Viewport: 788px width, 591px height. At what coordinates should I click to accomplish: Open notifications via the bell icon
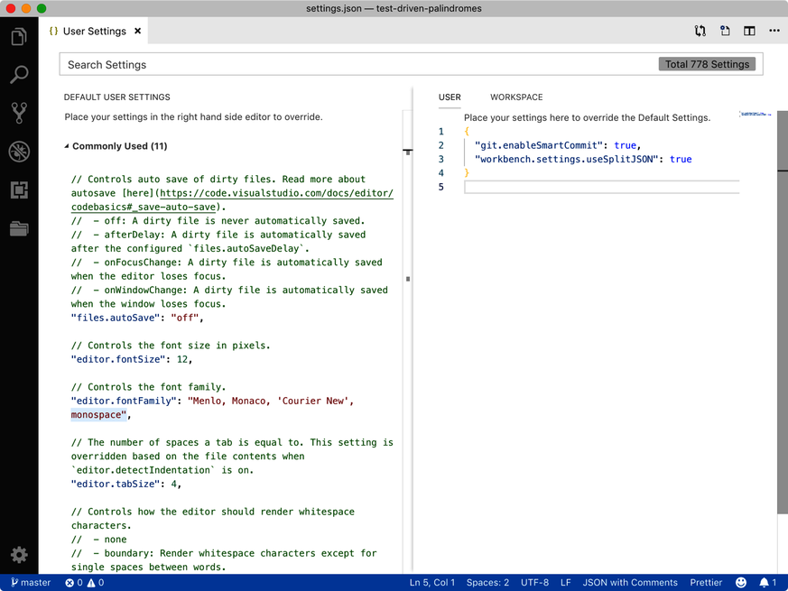[x=766, y=582]
